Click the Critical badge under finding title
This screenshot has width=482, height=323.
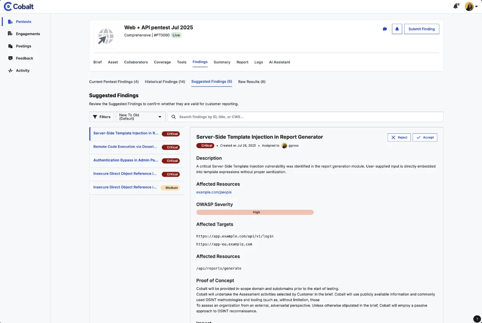tap(205, 145)
